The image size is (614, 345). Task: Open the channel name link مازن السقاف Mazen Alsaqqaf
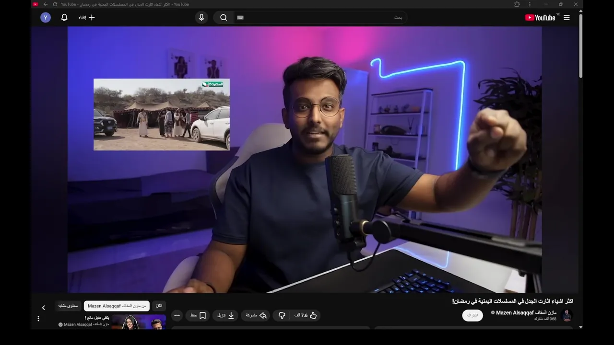coord(526,312)
